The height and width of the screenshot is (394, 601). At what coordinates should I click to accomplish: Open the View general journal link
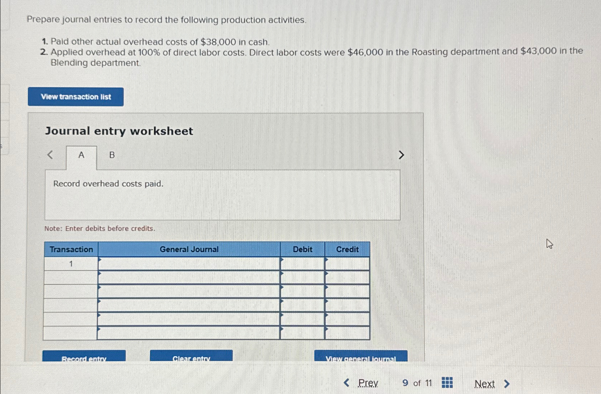[x=361, y=357]
